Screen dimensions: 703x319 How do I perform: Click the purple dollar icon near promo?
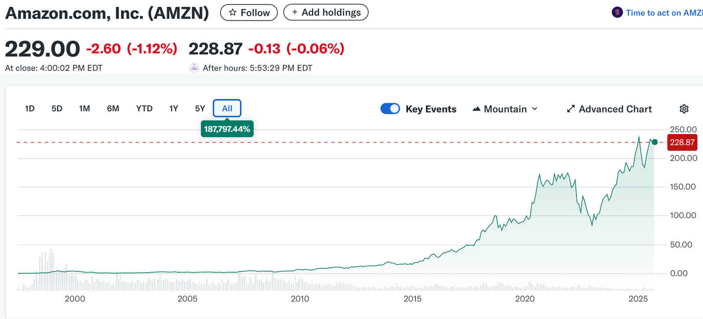[617, 13]
